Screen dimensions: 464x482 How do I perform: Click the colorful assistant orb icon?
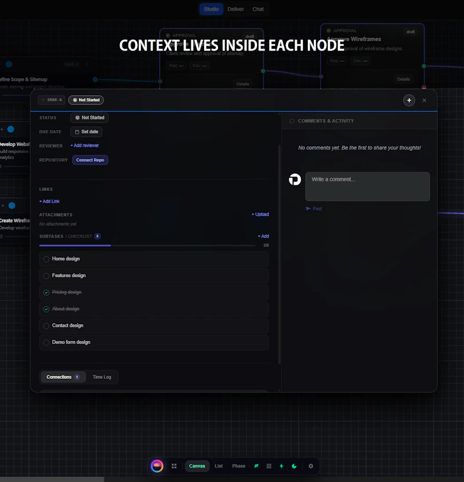tap(157, 466)
